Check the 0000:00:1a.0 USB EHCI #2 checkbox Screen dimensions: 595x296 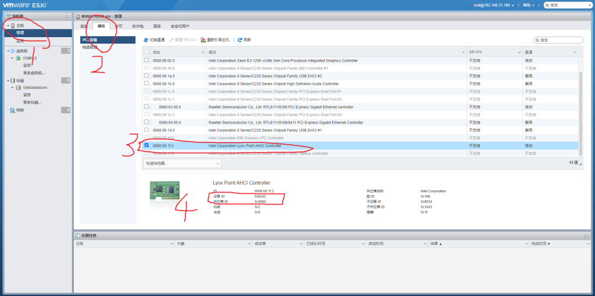[x=146, y=76]
